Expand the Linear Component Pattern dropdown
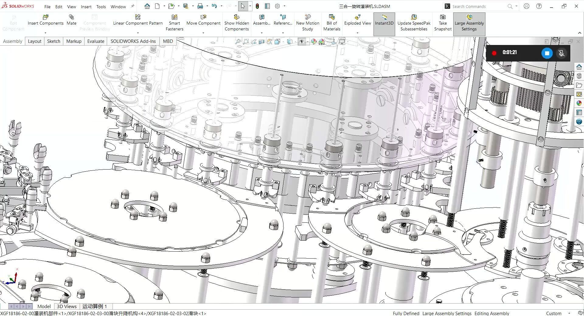Image resolution: width=584 pixels, height=316 pixels. (x=138, y=33)
